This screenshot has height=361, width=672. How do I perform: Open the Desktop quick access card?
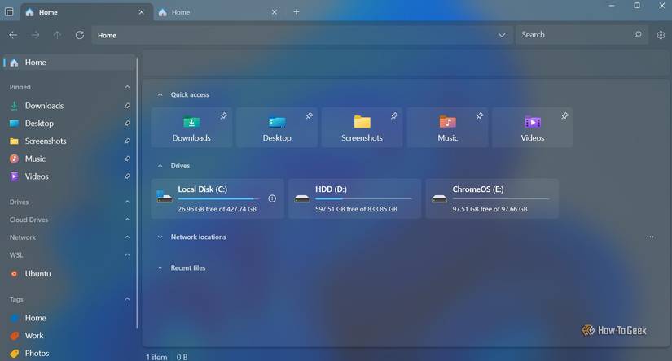[277, 128]
